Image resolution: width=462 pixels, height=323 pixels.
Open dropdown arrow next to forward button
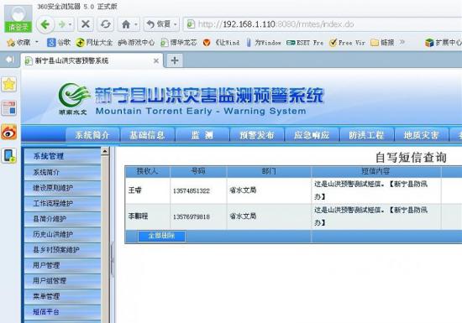(x=70, y=24)
